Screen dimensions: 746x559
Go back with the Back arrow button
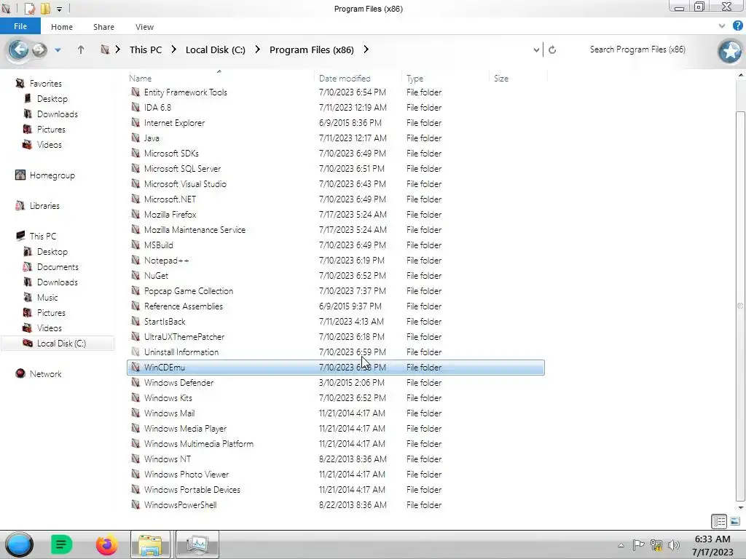[18, 49]
